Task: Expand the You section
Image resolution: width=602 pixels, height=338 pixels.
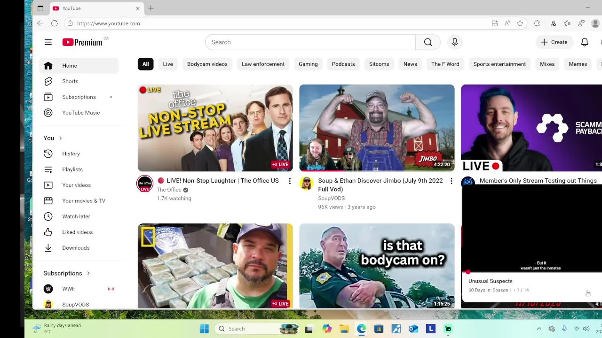Action: [x=53, y=138]
